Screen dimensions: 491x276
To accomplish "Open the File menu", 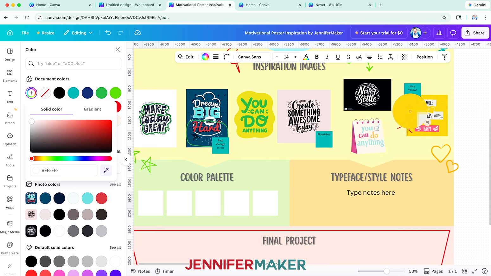I will tap(25, 33).
